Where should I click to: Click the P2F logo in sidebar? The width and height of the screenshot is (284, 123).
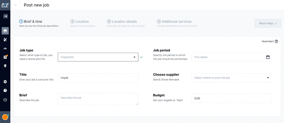5,5
